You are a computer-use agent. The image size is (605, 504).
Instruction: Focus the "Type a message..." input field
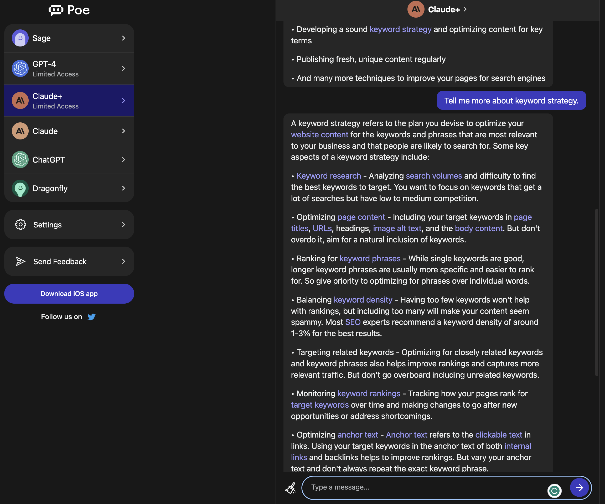426,487
